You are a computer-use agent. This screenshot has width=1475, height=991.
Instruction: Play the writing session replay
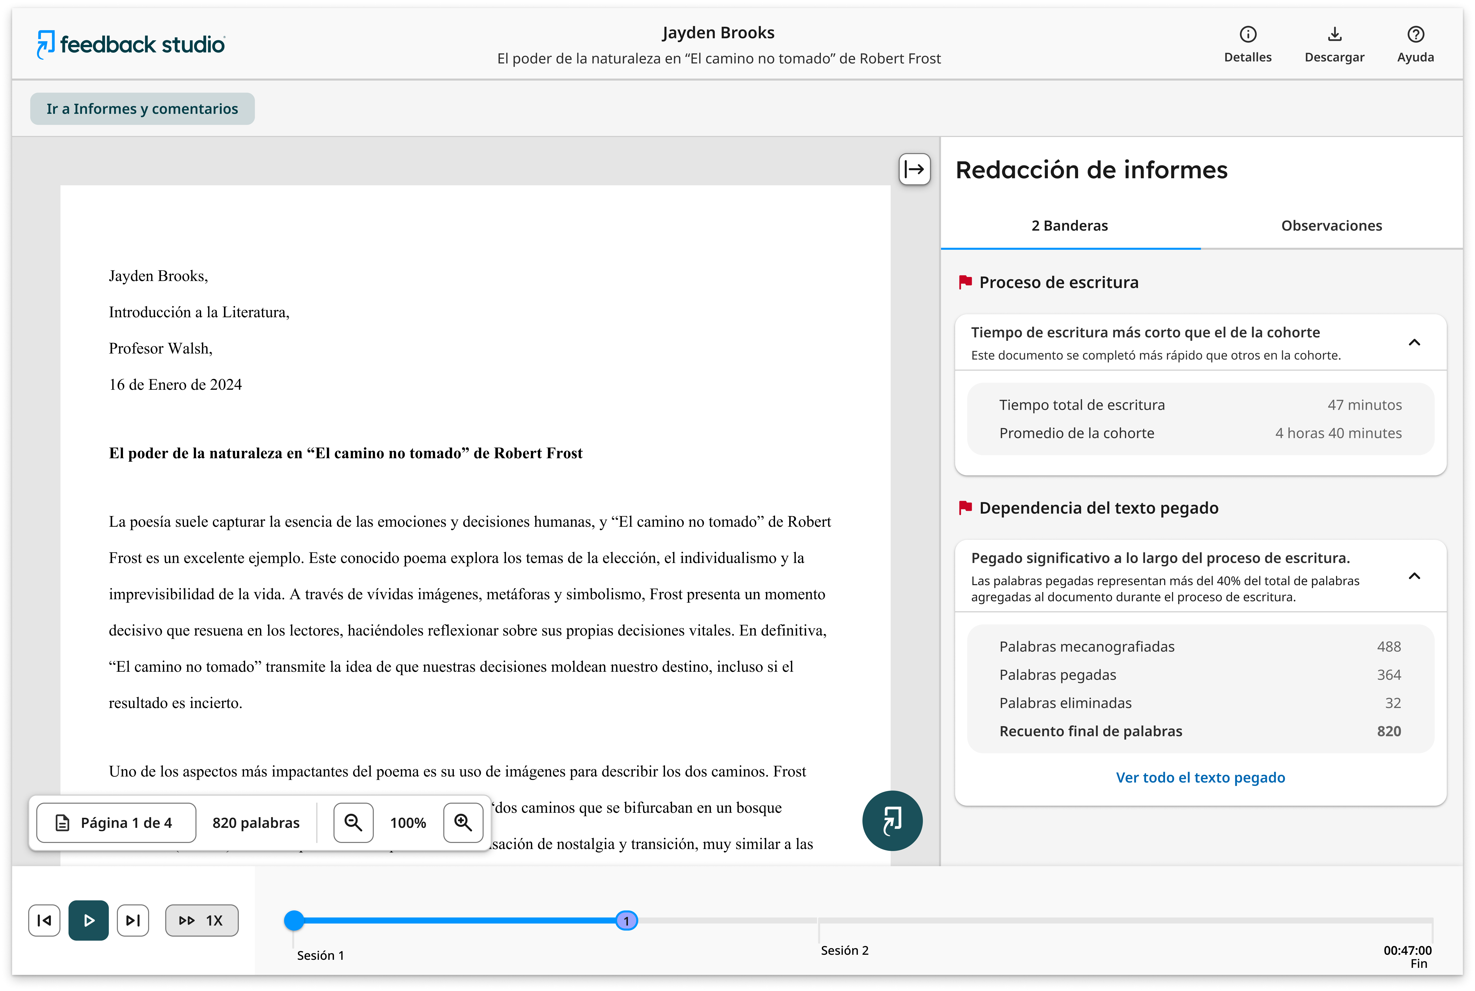pos(88,920)
